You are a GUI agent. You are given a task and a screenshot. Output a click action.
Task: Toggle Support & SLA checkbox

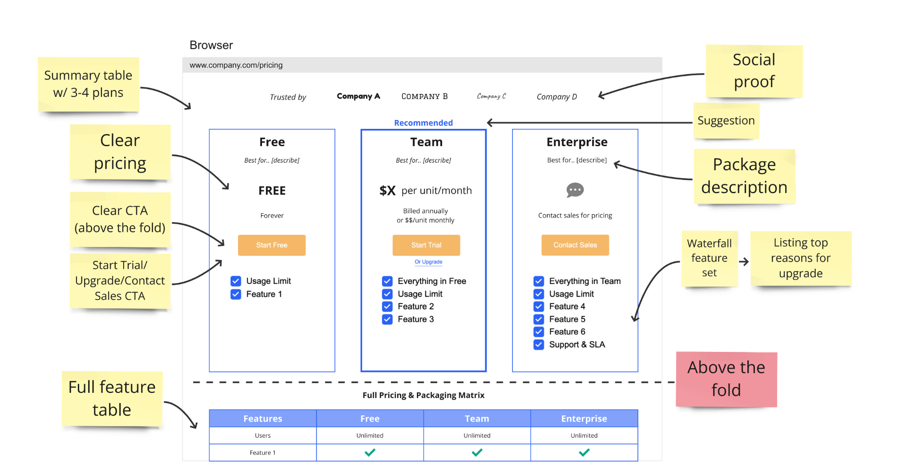[x=539, y=345]
